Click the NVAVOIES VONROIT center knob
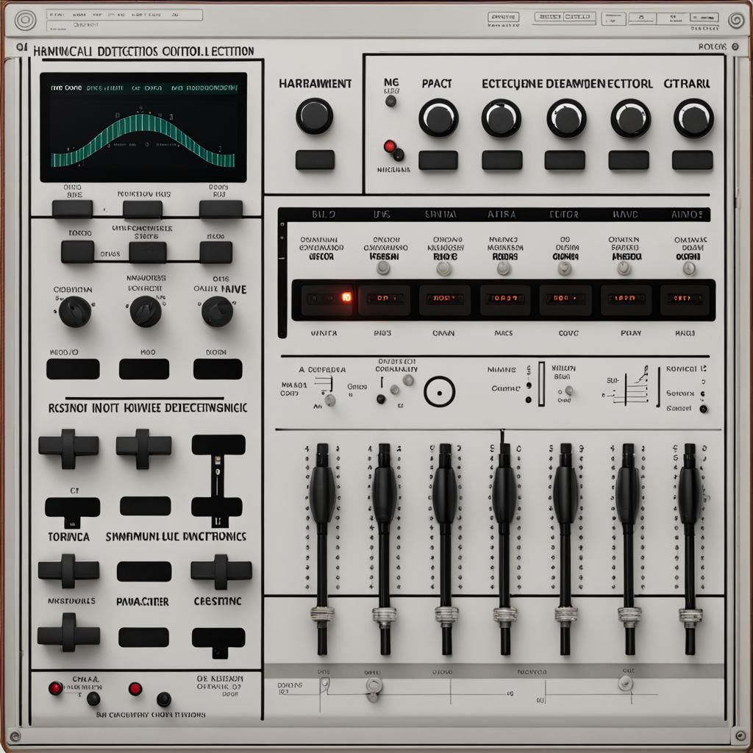The width and height of the screenshot is (753, 753). [145, 313]
